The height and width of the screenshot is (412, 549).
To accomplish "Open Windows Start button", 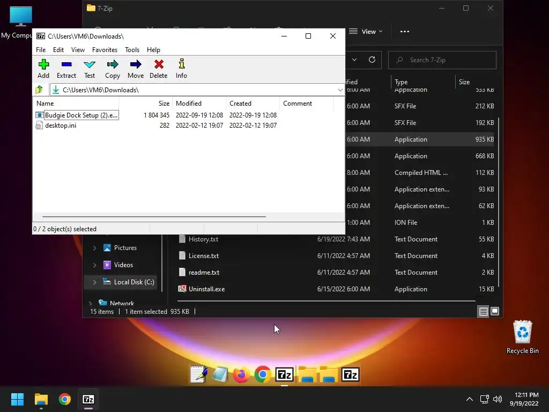I will click(17, 399).
